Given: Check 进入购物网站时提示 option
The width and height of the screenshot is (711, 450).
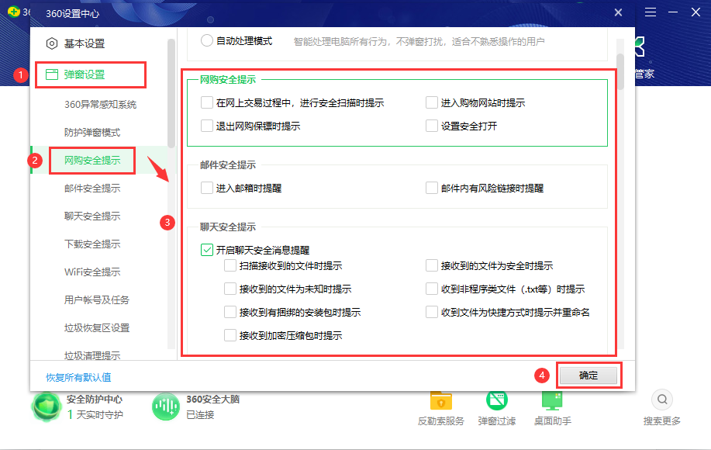Looking at the screenshot, I should [x=431, y=102].
